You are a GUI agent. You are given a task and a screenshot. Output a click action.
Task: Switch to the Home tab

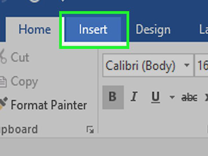[x=35, y=30]
